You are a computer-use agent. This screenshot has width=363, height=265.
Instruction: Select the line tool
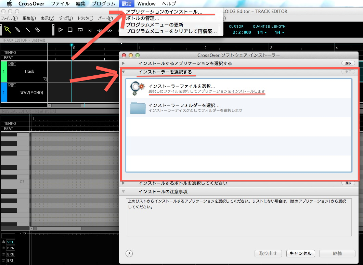click(28, 30)
